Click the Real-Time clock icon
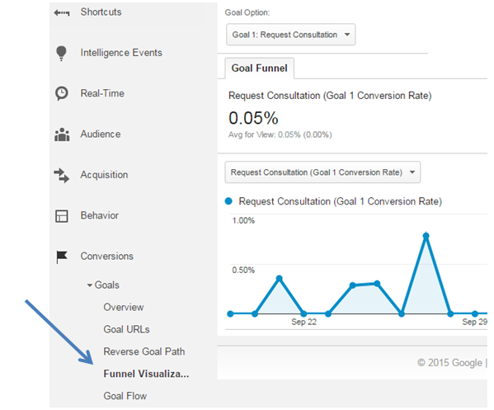Image resolution: width=494 pixels, height=410 pixels. 61,93
